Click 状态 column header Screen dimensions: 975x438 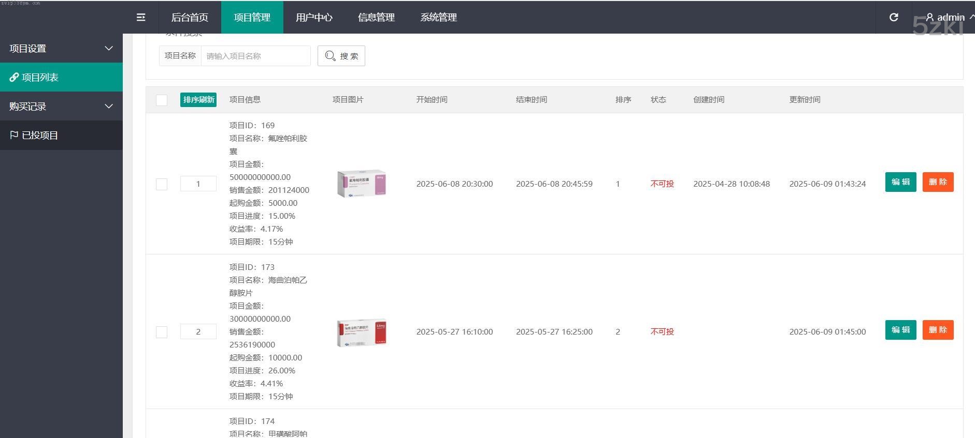click(x=658, y=99)
